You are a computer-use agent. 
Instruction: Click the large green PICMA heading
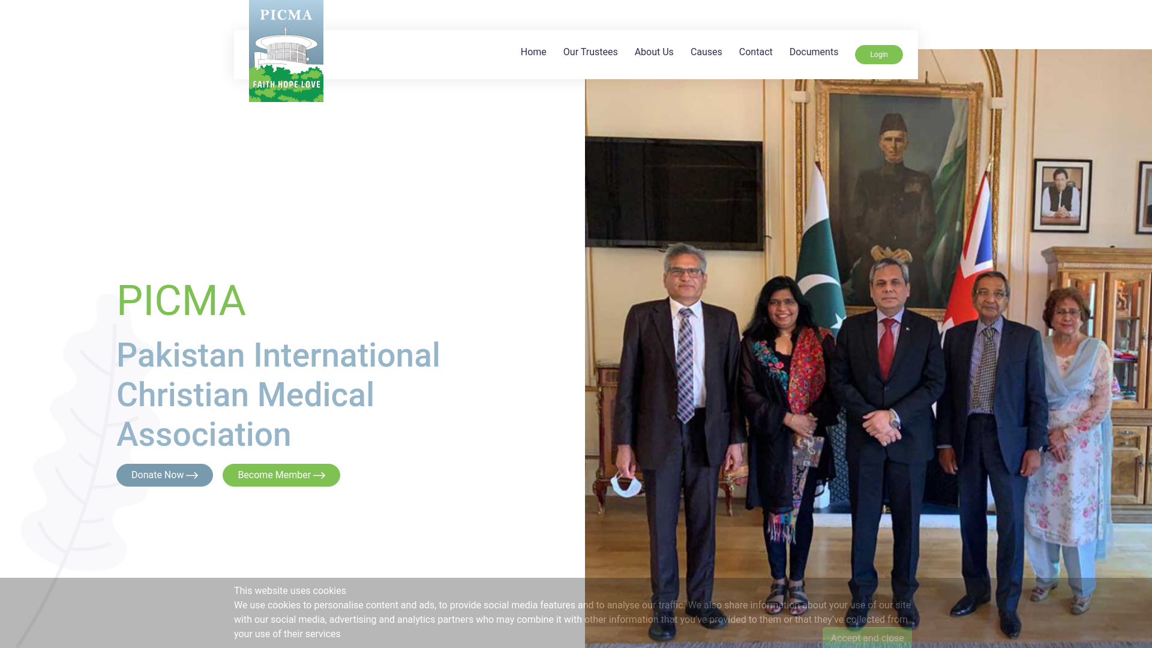181,301
